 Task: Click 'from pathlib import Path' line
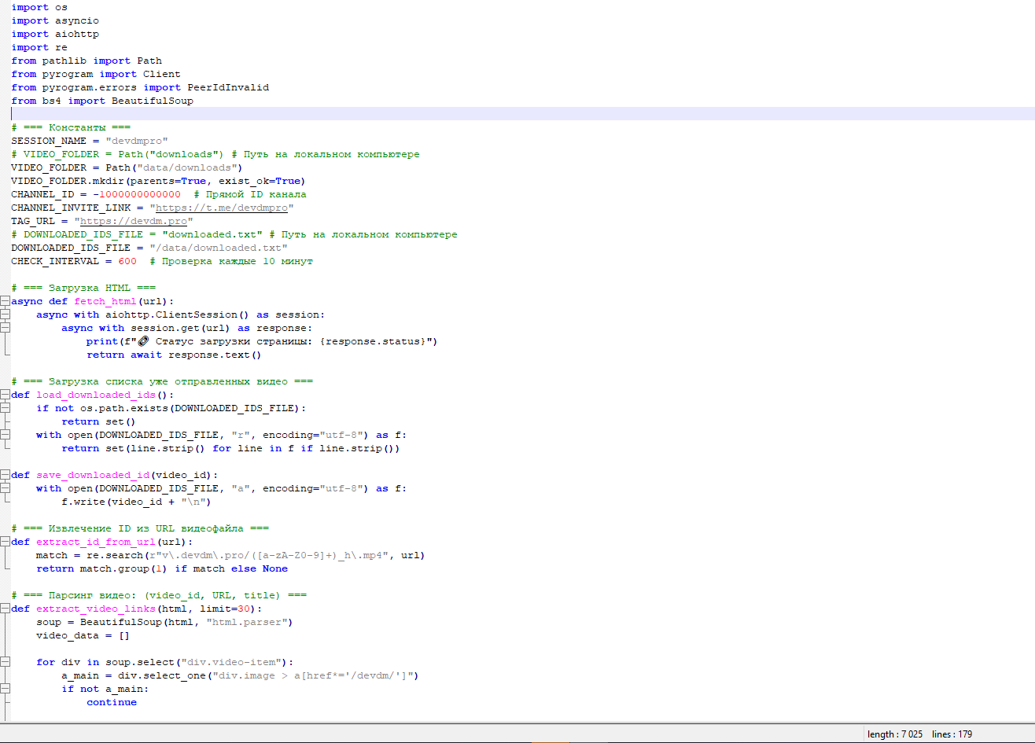[x=87, y=61]
